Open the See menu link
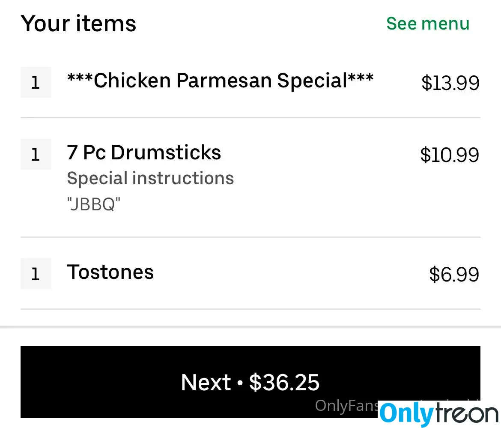This screenshot has height=428, width=501. (428, 24)
